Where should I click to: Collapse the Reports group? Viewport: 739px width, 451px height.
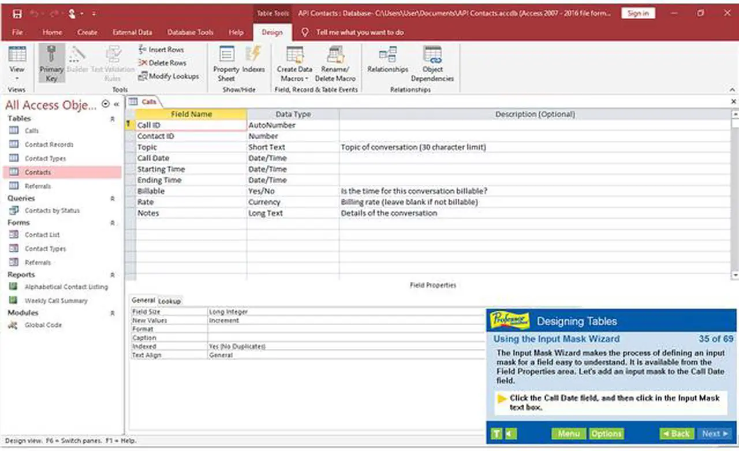[x=112, y=275]
